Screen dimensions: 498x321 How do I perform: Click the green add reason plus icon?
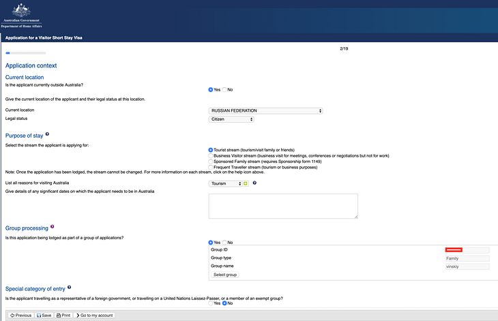pos(246,183)
